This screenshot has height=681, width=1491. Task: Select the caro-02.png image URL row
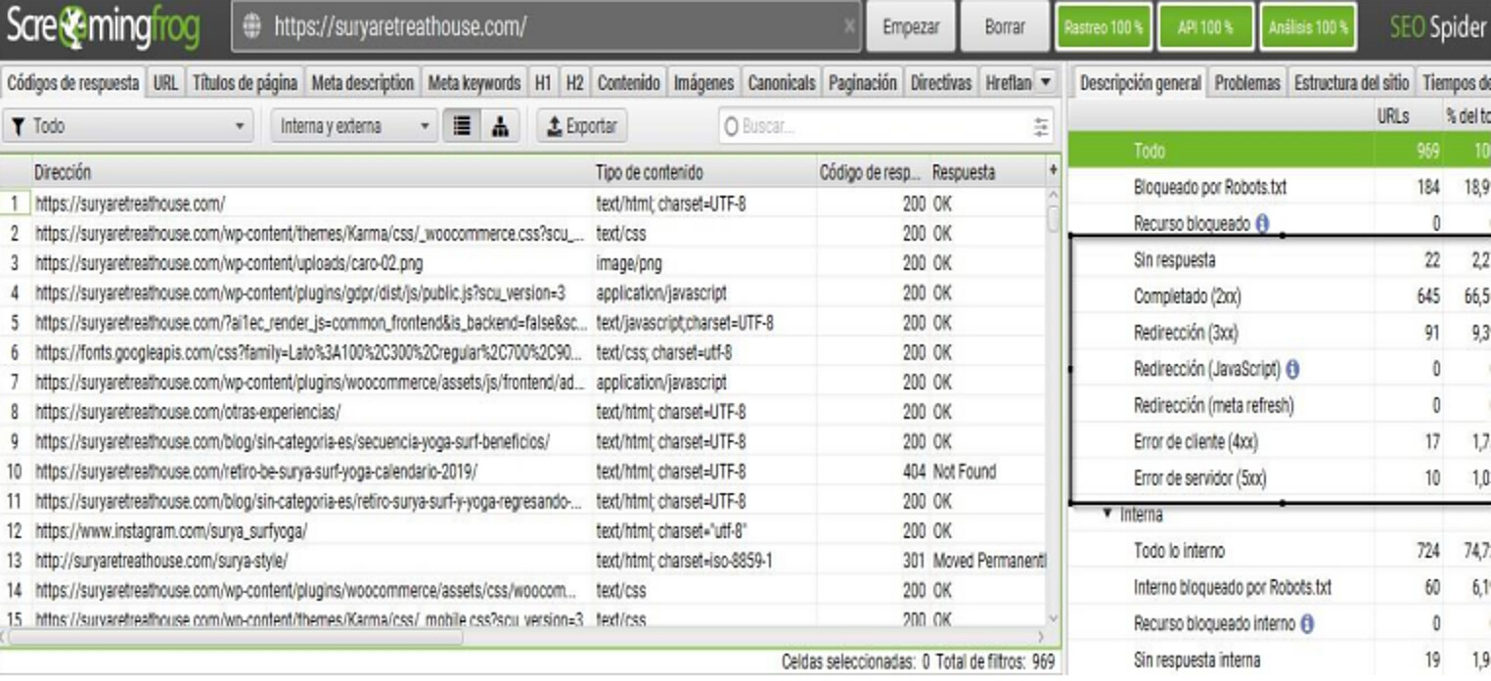pos(523,264)
